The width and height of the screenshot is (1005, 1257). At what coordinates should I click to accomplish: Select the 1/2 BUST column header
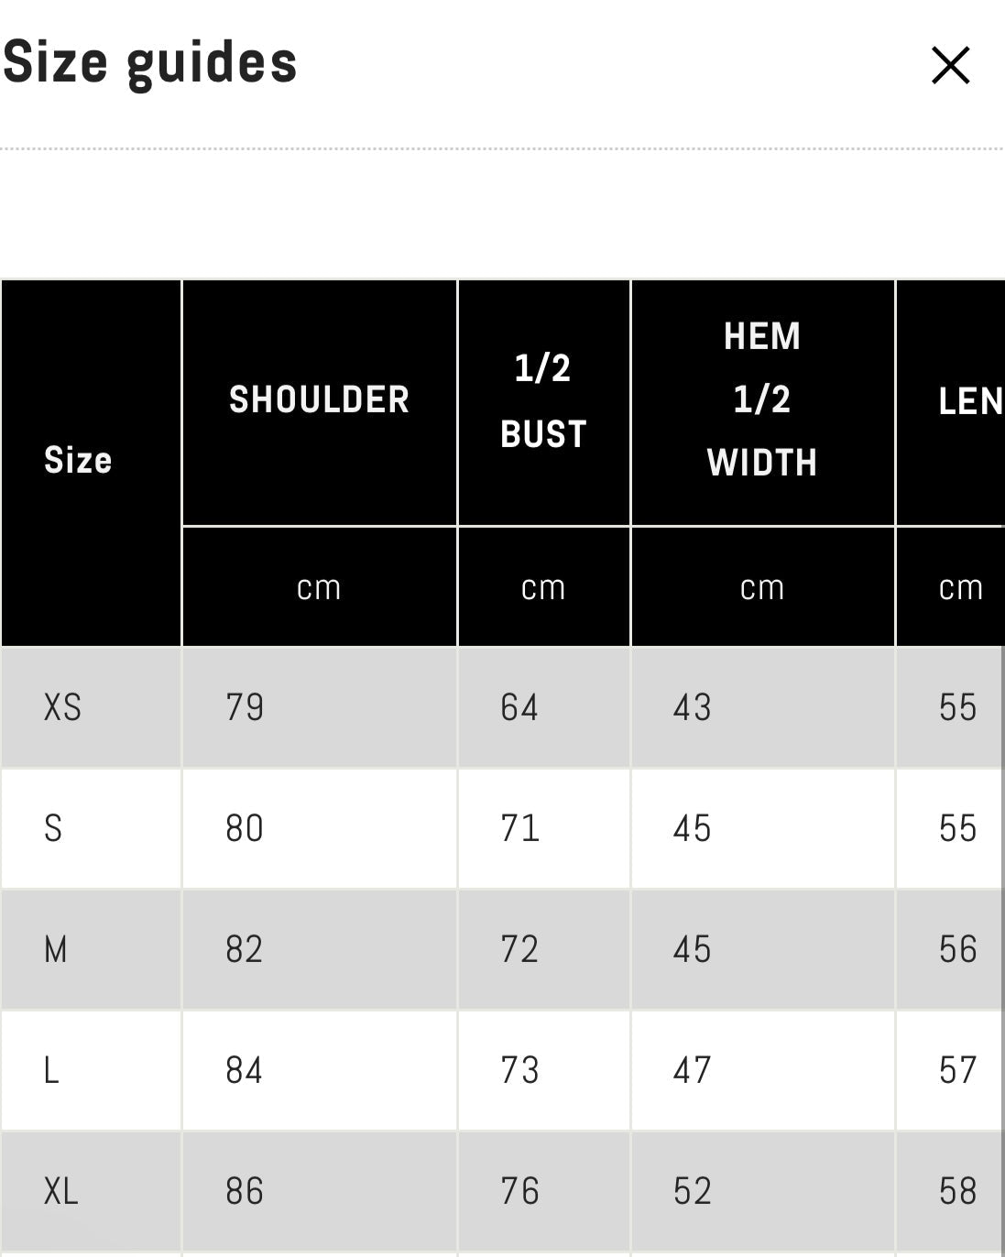click(x=543, y=401)
